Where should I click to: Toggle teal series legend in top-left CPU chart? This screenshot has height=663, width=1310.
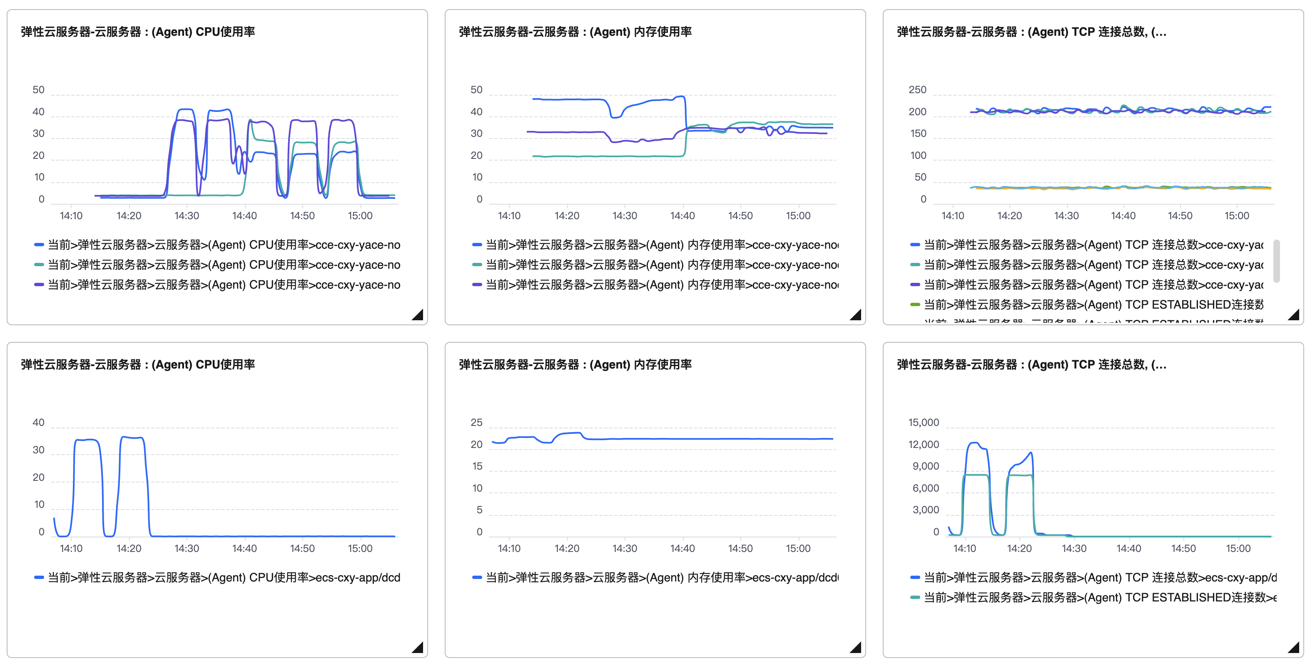click(x=224, y=265)
